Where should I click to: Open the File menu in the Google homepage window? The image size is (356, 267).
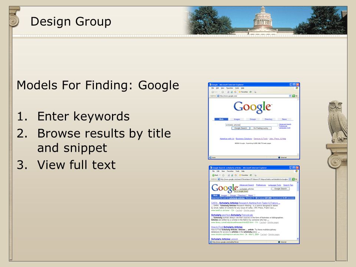pyautogui.click(x=213, y=88)
